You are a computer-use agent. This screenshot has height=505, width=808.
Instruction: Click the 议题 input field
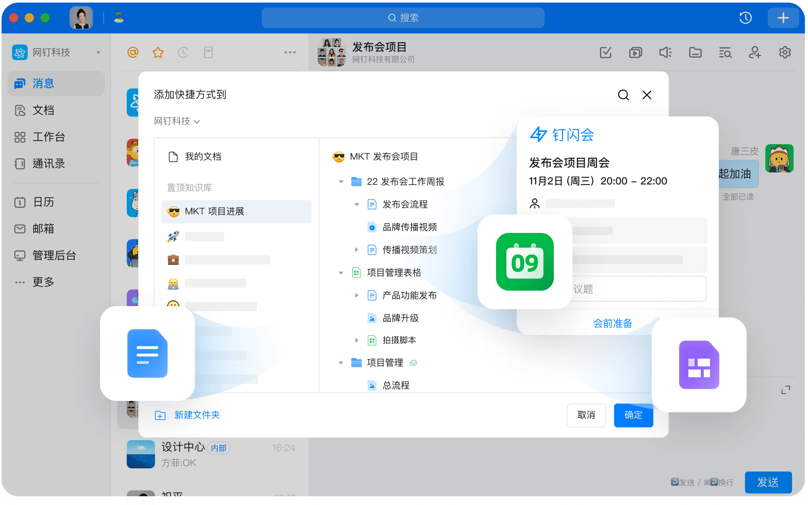638,289
